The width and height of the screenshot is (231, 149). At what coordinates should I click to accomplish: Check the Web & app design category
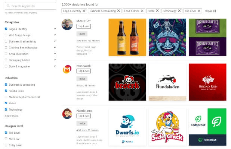click(6, 35)
